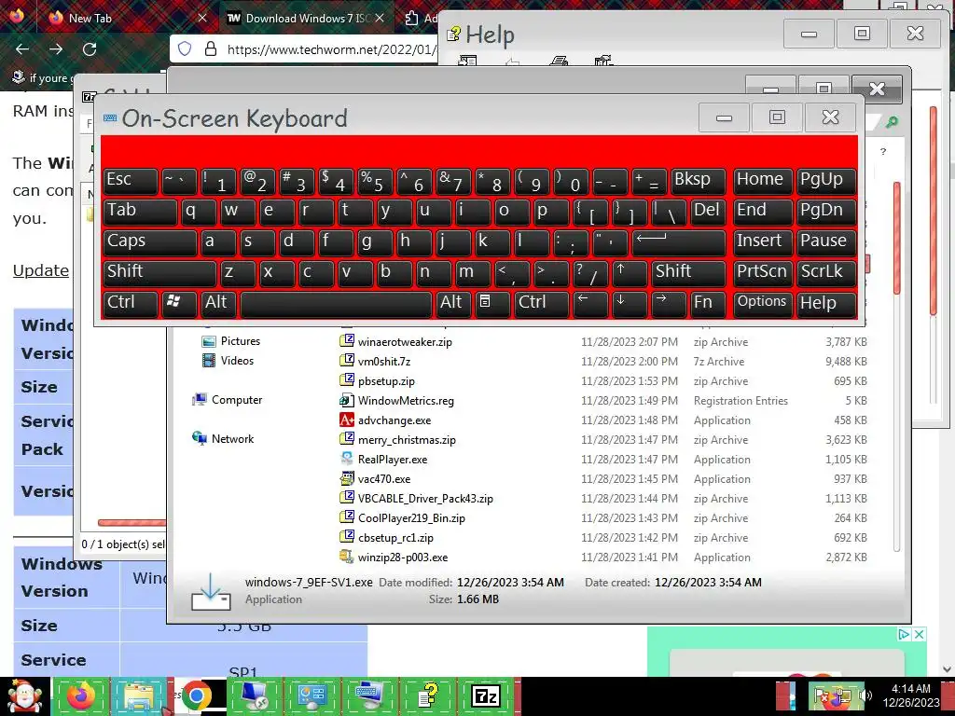Click the Firefox back arrow

point(22,49)
